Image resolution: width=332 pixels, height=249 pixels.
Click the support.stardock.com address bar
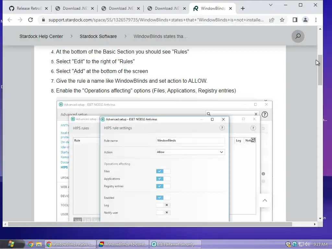[x=156, y=20]
